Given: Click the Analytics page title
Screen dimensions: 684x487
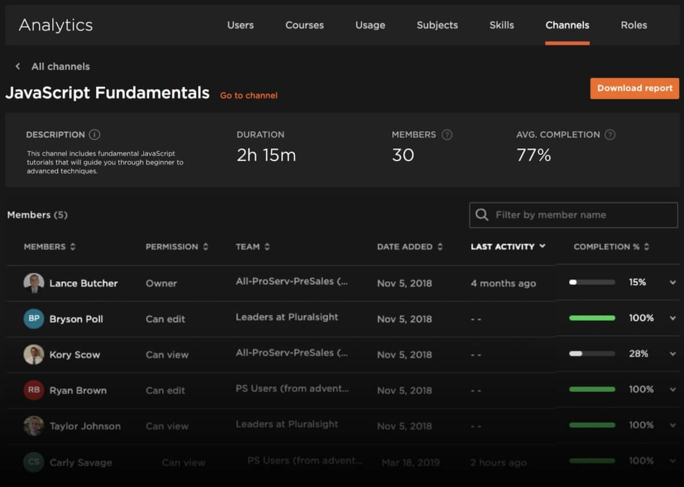Looking at the screenshot, I should 56,25.
